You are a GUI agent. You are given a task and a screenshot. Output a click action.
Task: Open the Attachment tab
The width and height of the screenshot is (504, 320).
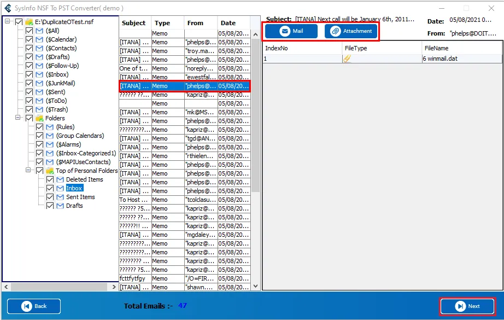tap(350, 31)
